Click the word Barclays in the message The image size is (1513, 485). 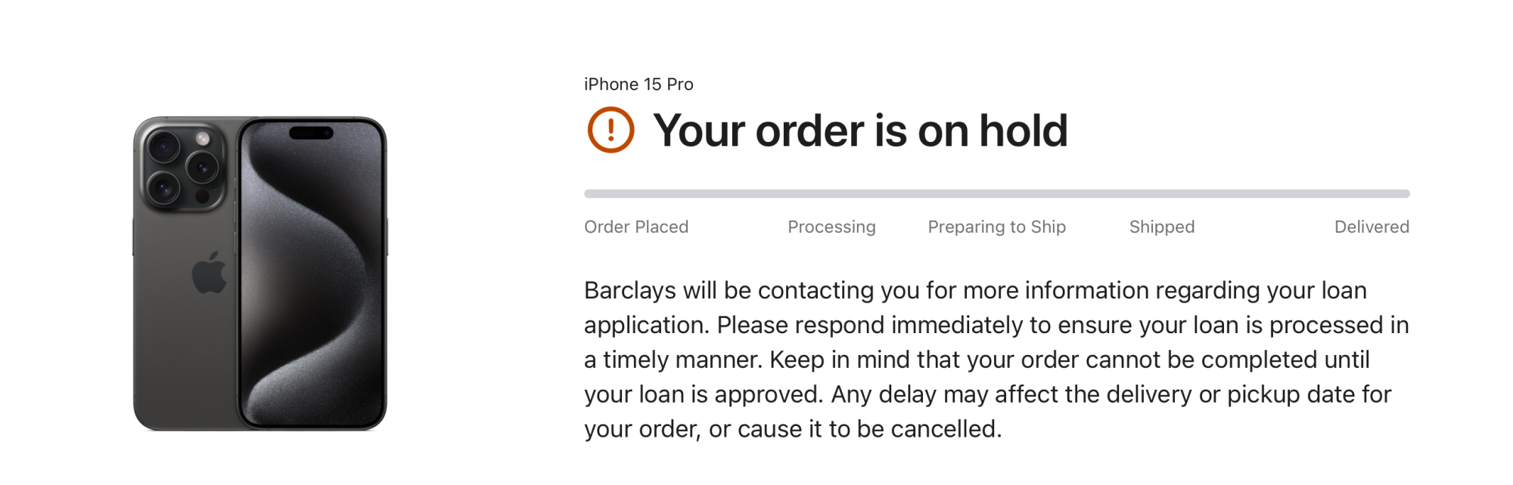(x=629, y=290)
